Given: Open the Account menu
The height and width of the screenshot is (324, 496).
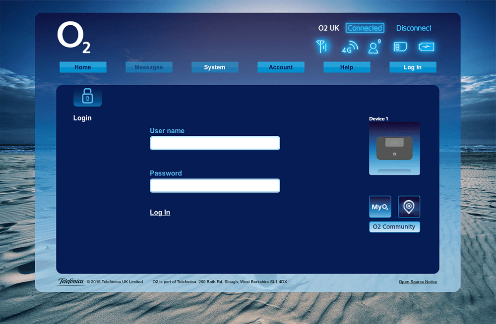Looking at the screenshot, I should pos(281,67).
